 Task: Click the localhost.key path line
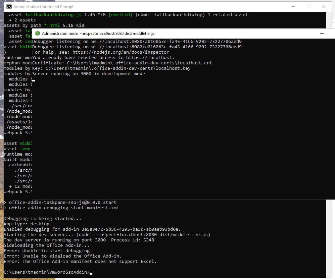click(111, 68)
